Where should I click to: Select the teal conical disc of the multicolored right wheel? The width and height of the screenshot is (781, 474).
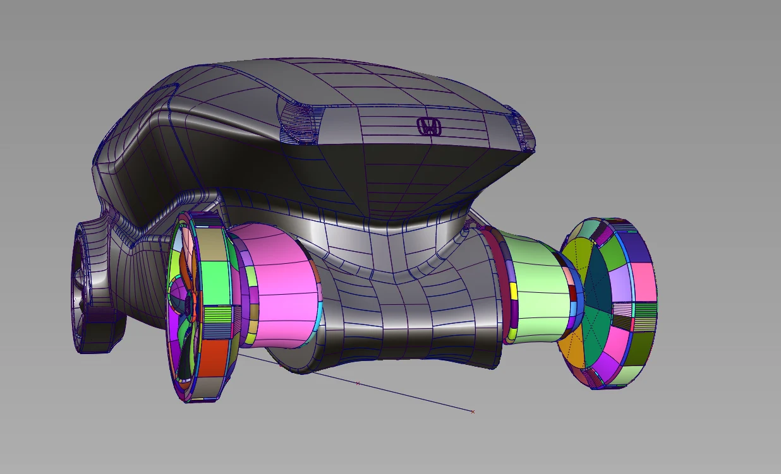tap(598, 306)
